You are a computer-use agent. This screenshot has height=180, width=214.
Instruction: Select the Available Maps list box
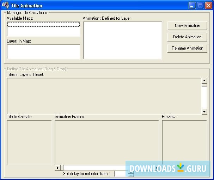click(x=43, y=29)
